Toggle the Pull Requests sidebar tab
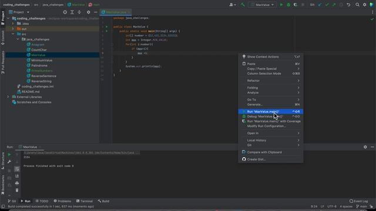Viewport: 376px width, 211px height. point(3,62)
